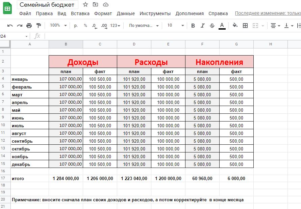Viewport: 301px width, 209px height.
Task: Toggle italic formatting
Action: pyautogui.click(x=202, y=26)
